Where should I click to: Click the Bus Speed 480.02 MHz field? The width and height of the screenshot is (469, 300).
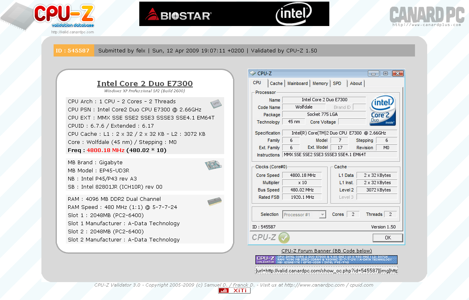[x=302, y=190]
